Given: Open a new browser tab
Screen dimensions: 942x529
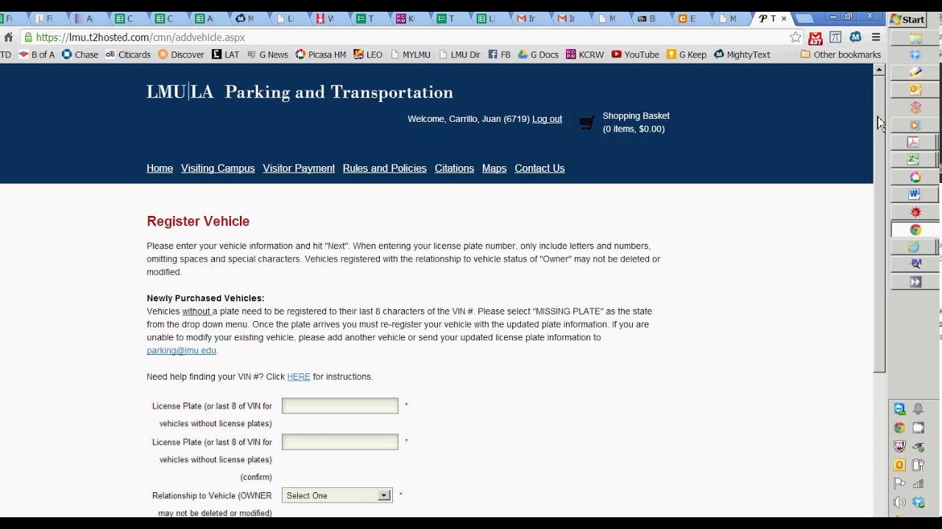Looking at the screenshot, I should (x=804, y=19).
